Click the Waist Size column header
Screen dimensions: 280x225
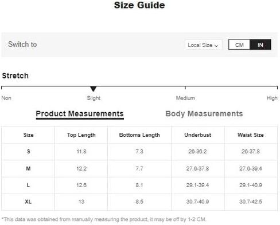tap(251, 135)
